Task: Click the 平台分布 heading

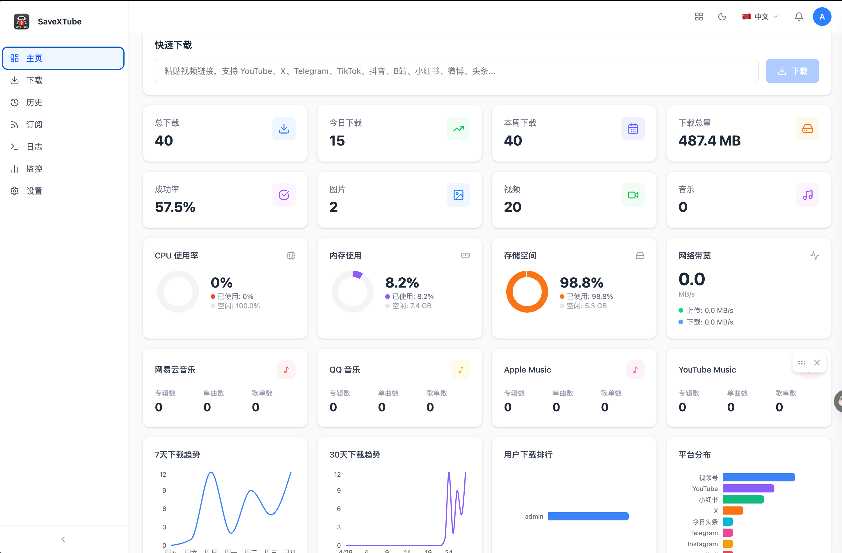Action: [694, 455]
